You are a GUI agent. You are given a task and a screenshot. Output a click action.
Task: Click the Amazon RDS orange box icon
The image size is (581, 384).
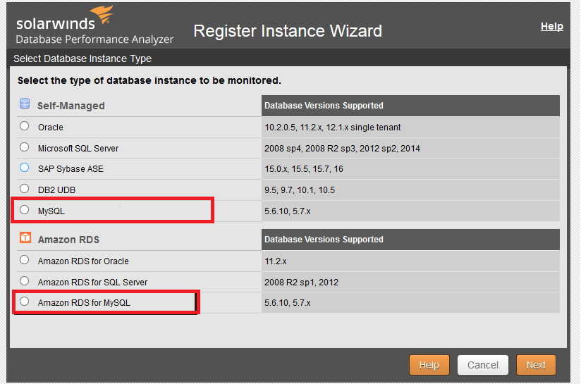25,237
